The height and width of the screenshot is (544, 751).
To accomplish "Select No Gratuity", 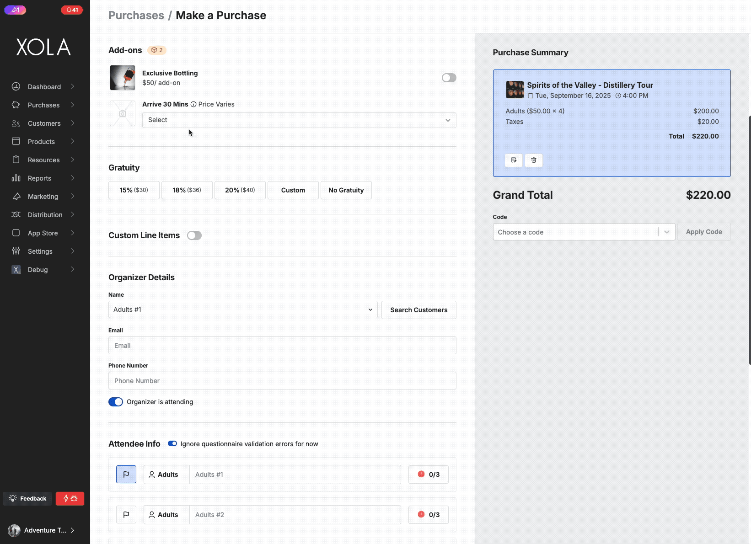I will (346, 190).
